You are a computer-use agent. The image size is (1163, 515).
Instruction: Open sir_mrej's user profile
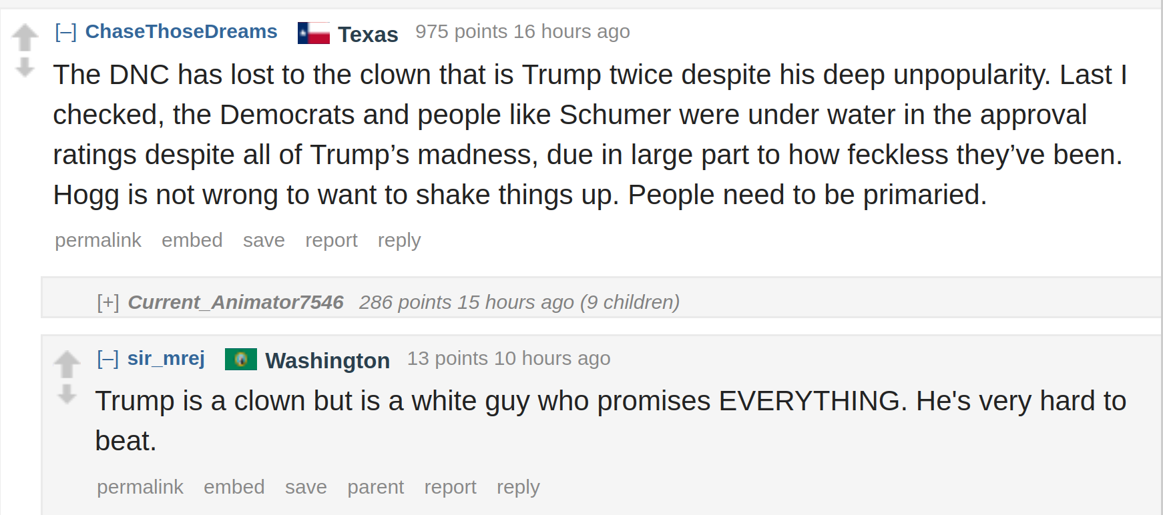[166, 358]
